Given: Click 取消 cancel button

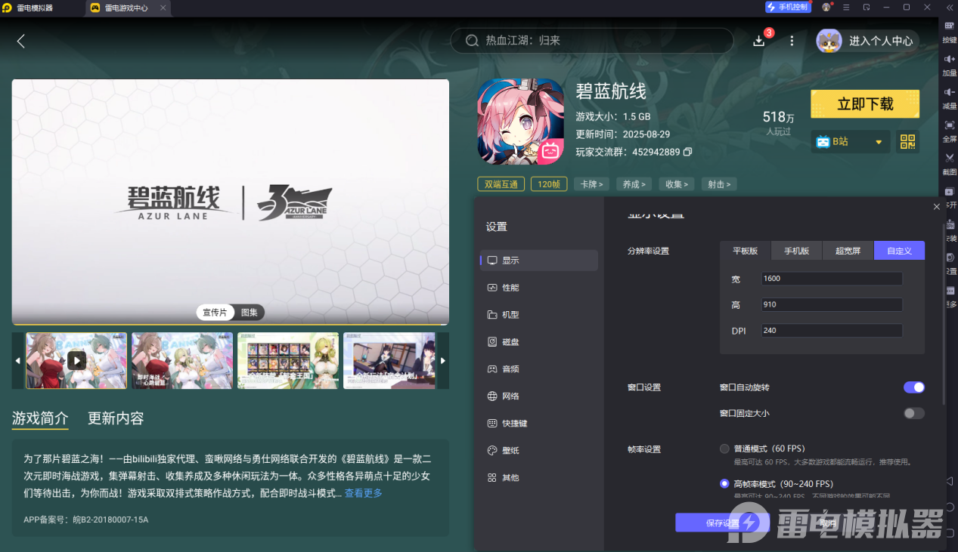Looking at the screenshot, I should click(x=827, y=523).
